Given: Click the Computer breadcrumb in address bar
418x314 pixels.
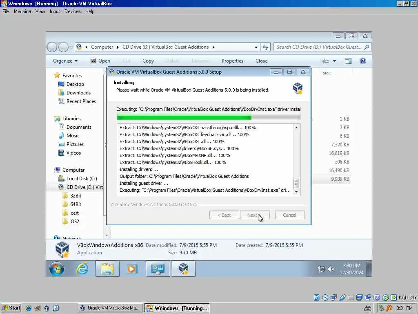Looking at the screenshot, I should 102,47.
